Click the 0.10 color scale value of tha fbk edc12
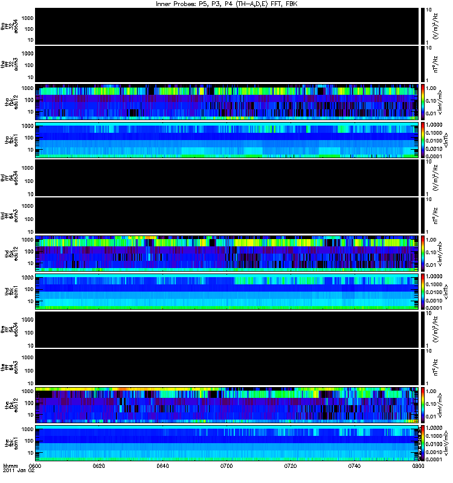453x483 pixels. click(x=431, y=101)
